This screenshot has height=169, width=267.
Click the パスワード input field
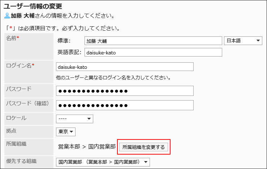click(x=125, y=91)
